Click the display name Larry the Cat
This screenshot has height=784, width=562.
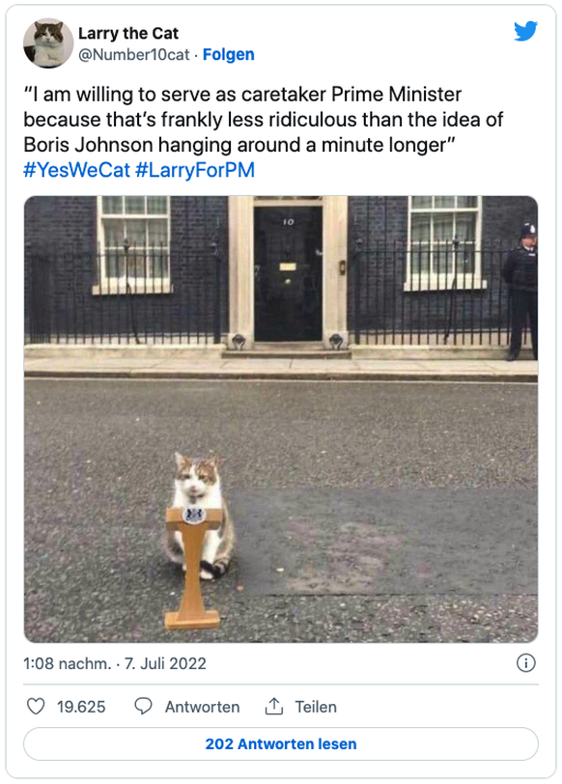tap(128, 33)
